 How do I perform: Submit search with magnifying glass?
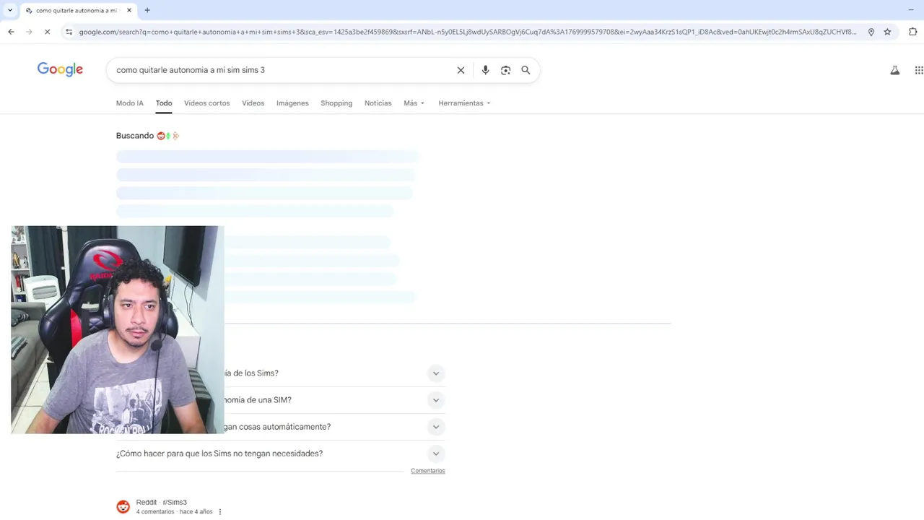526,70
